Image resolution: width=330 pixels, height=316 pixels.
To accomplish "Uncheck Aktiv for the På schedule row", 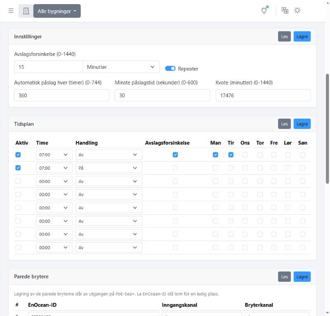I will [x=18, y=168].
